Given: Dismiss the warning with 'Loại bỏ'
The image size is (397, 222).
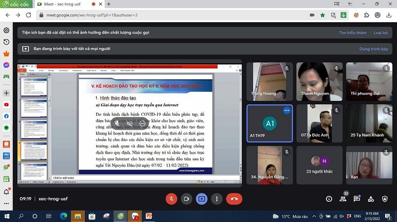Looking at the screenshot, I should click(x=381, y=33).
